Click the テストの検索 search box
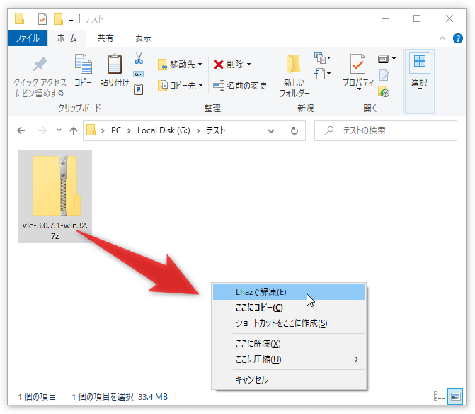 coord(386,130)
